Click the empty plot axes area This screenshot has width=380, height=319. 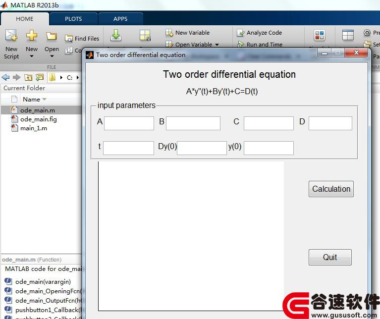[191, 236]
